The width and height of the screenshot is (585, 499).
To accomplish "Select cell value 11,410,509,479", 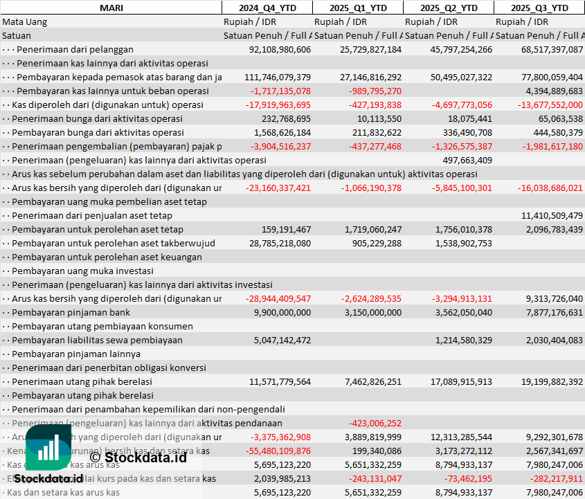I will click(552, 215).
